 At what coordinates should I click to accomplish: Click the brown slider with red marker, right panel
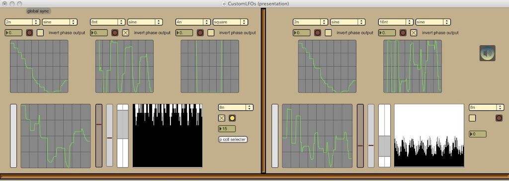tap(360, 136)
